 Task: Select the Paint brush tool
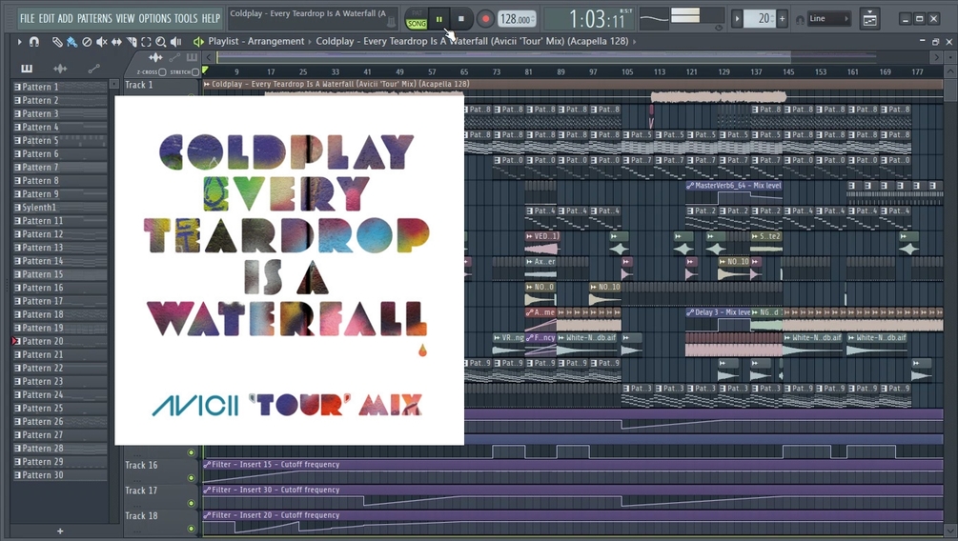[72, 42]
